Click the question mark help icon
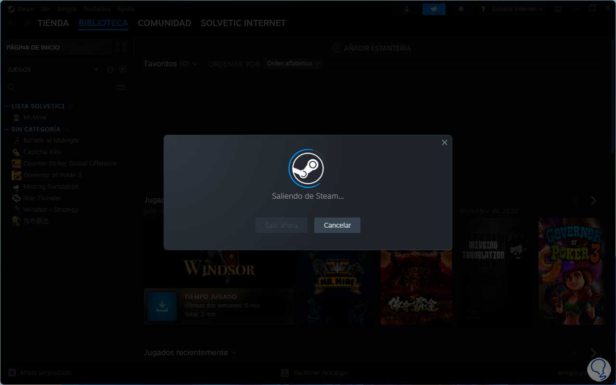 483,9
